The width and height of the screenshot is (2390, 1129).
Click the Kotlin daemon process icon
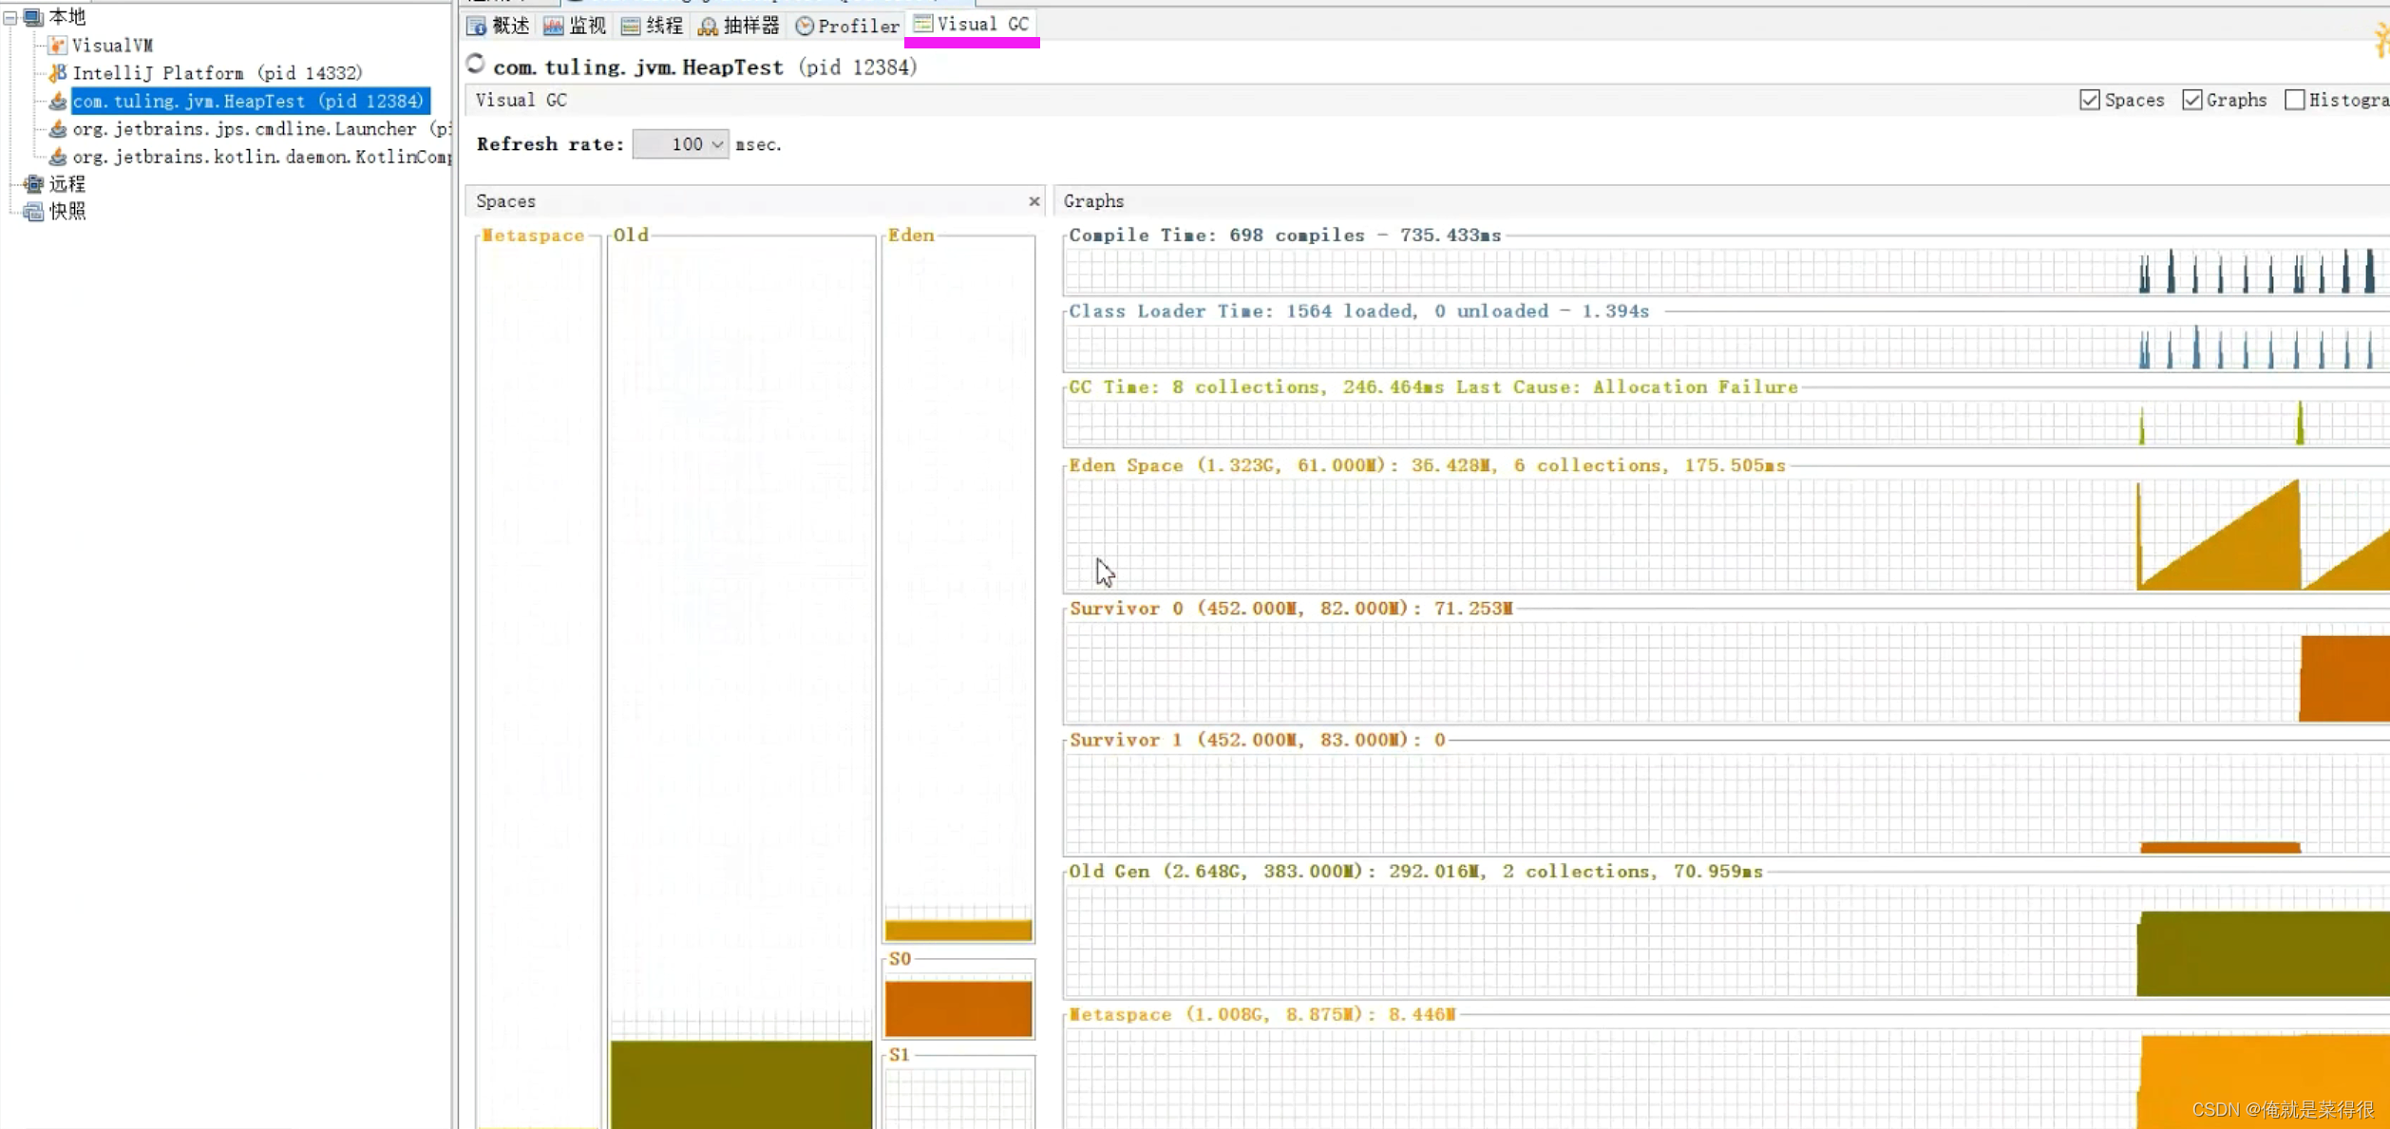tap(58, 156)
